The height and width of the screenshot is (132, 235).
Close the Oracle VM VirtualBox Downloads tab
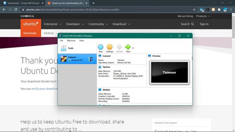click(43, 3)
